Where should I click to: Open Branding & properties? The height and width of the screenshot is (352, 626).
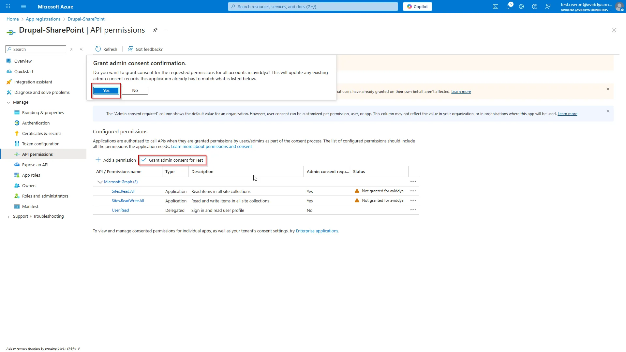pyautogui.click(x=43, y=112)
